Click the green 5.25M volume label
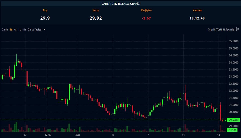241x138 pixels. pos(233,130)
